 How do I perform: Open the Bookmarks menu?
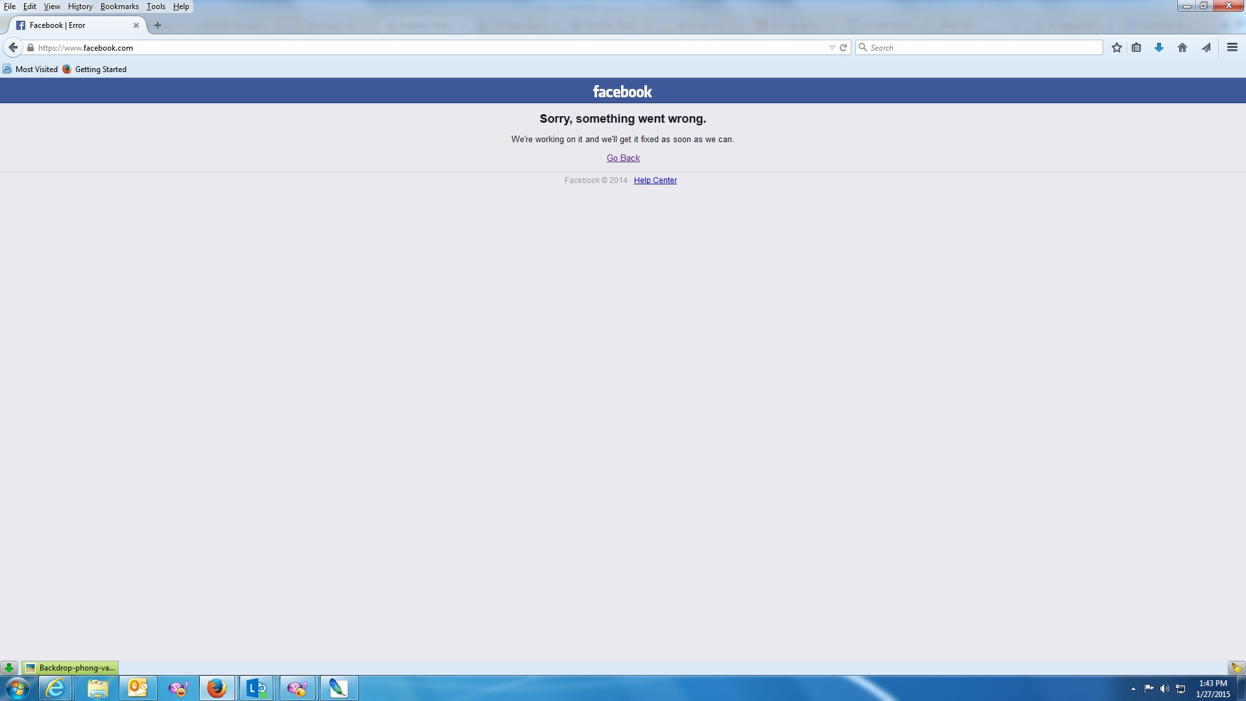[119, 6]
